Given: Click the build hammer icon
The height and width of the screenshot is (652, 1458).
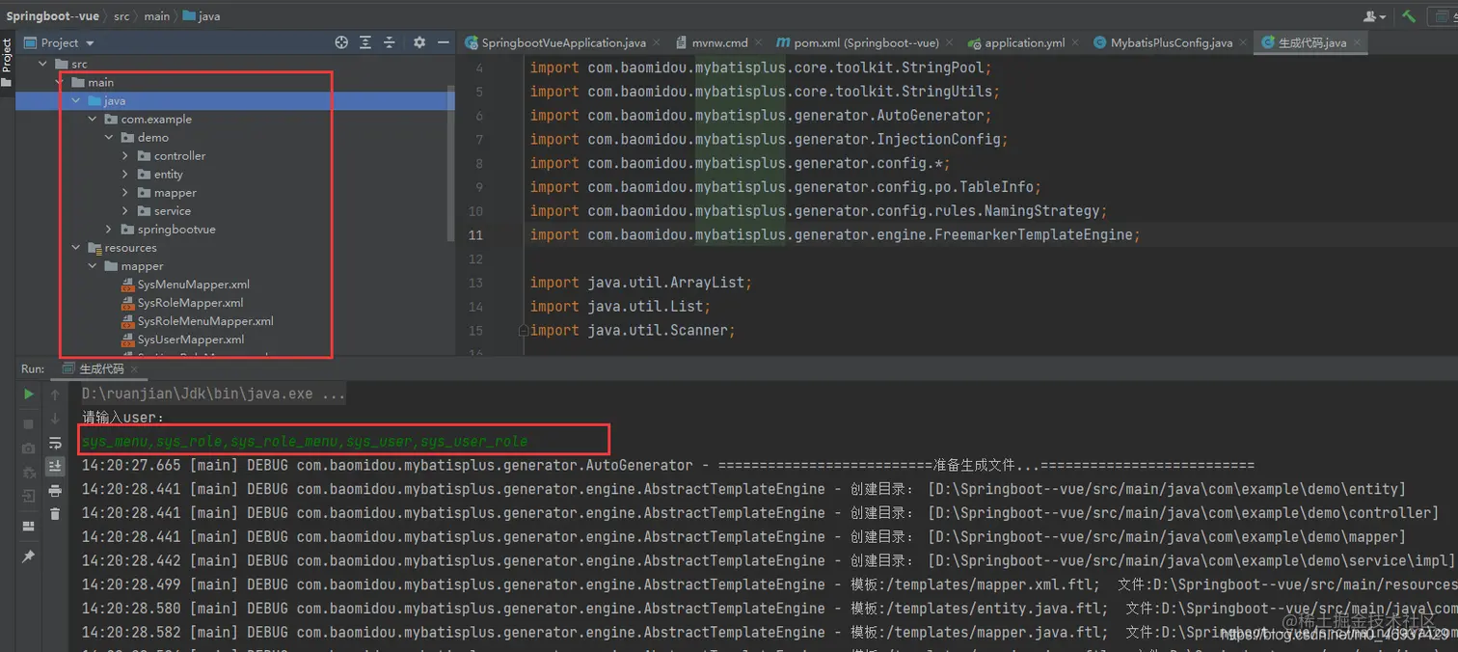Looking at the screenshot, I should tap(1409, 16).
